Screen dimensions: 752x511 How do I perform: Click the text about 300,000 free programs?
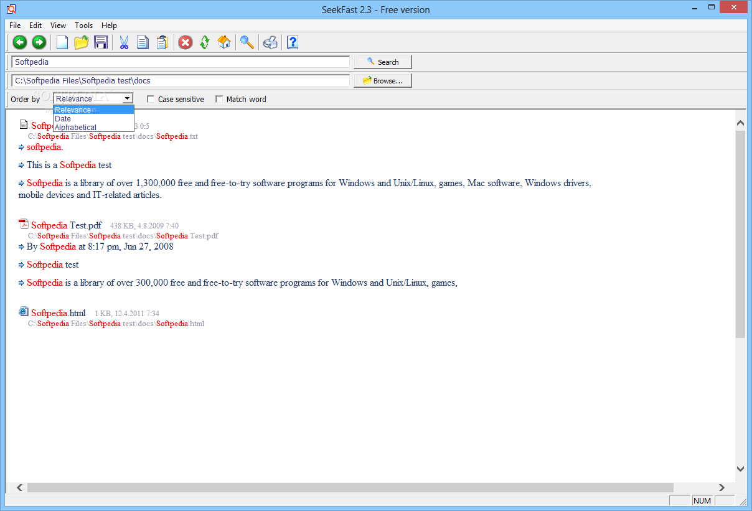pos(242,283)
